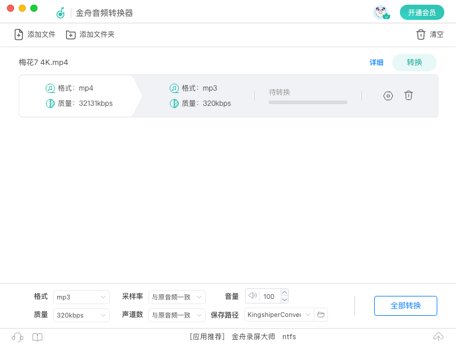Click the 质量: 32131kbps source text
The image size is (456, 345).
(x=85, y=103)
